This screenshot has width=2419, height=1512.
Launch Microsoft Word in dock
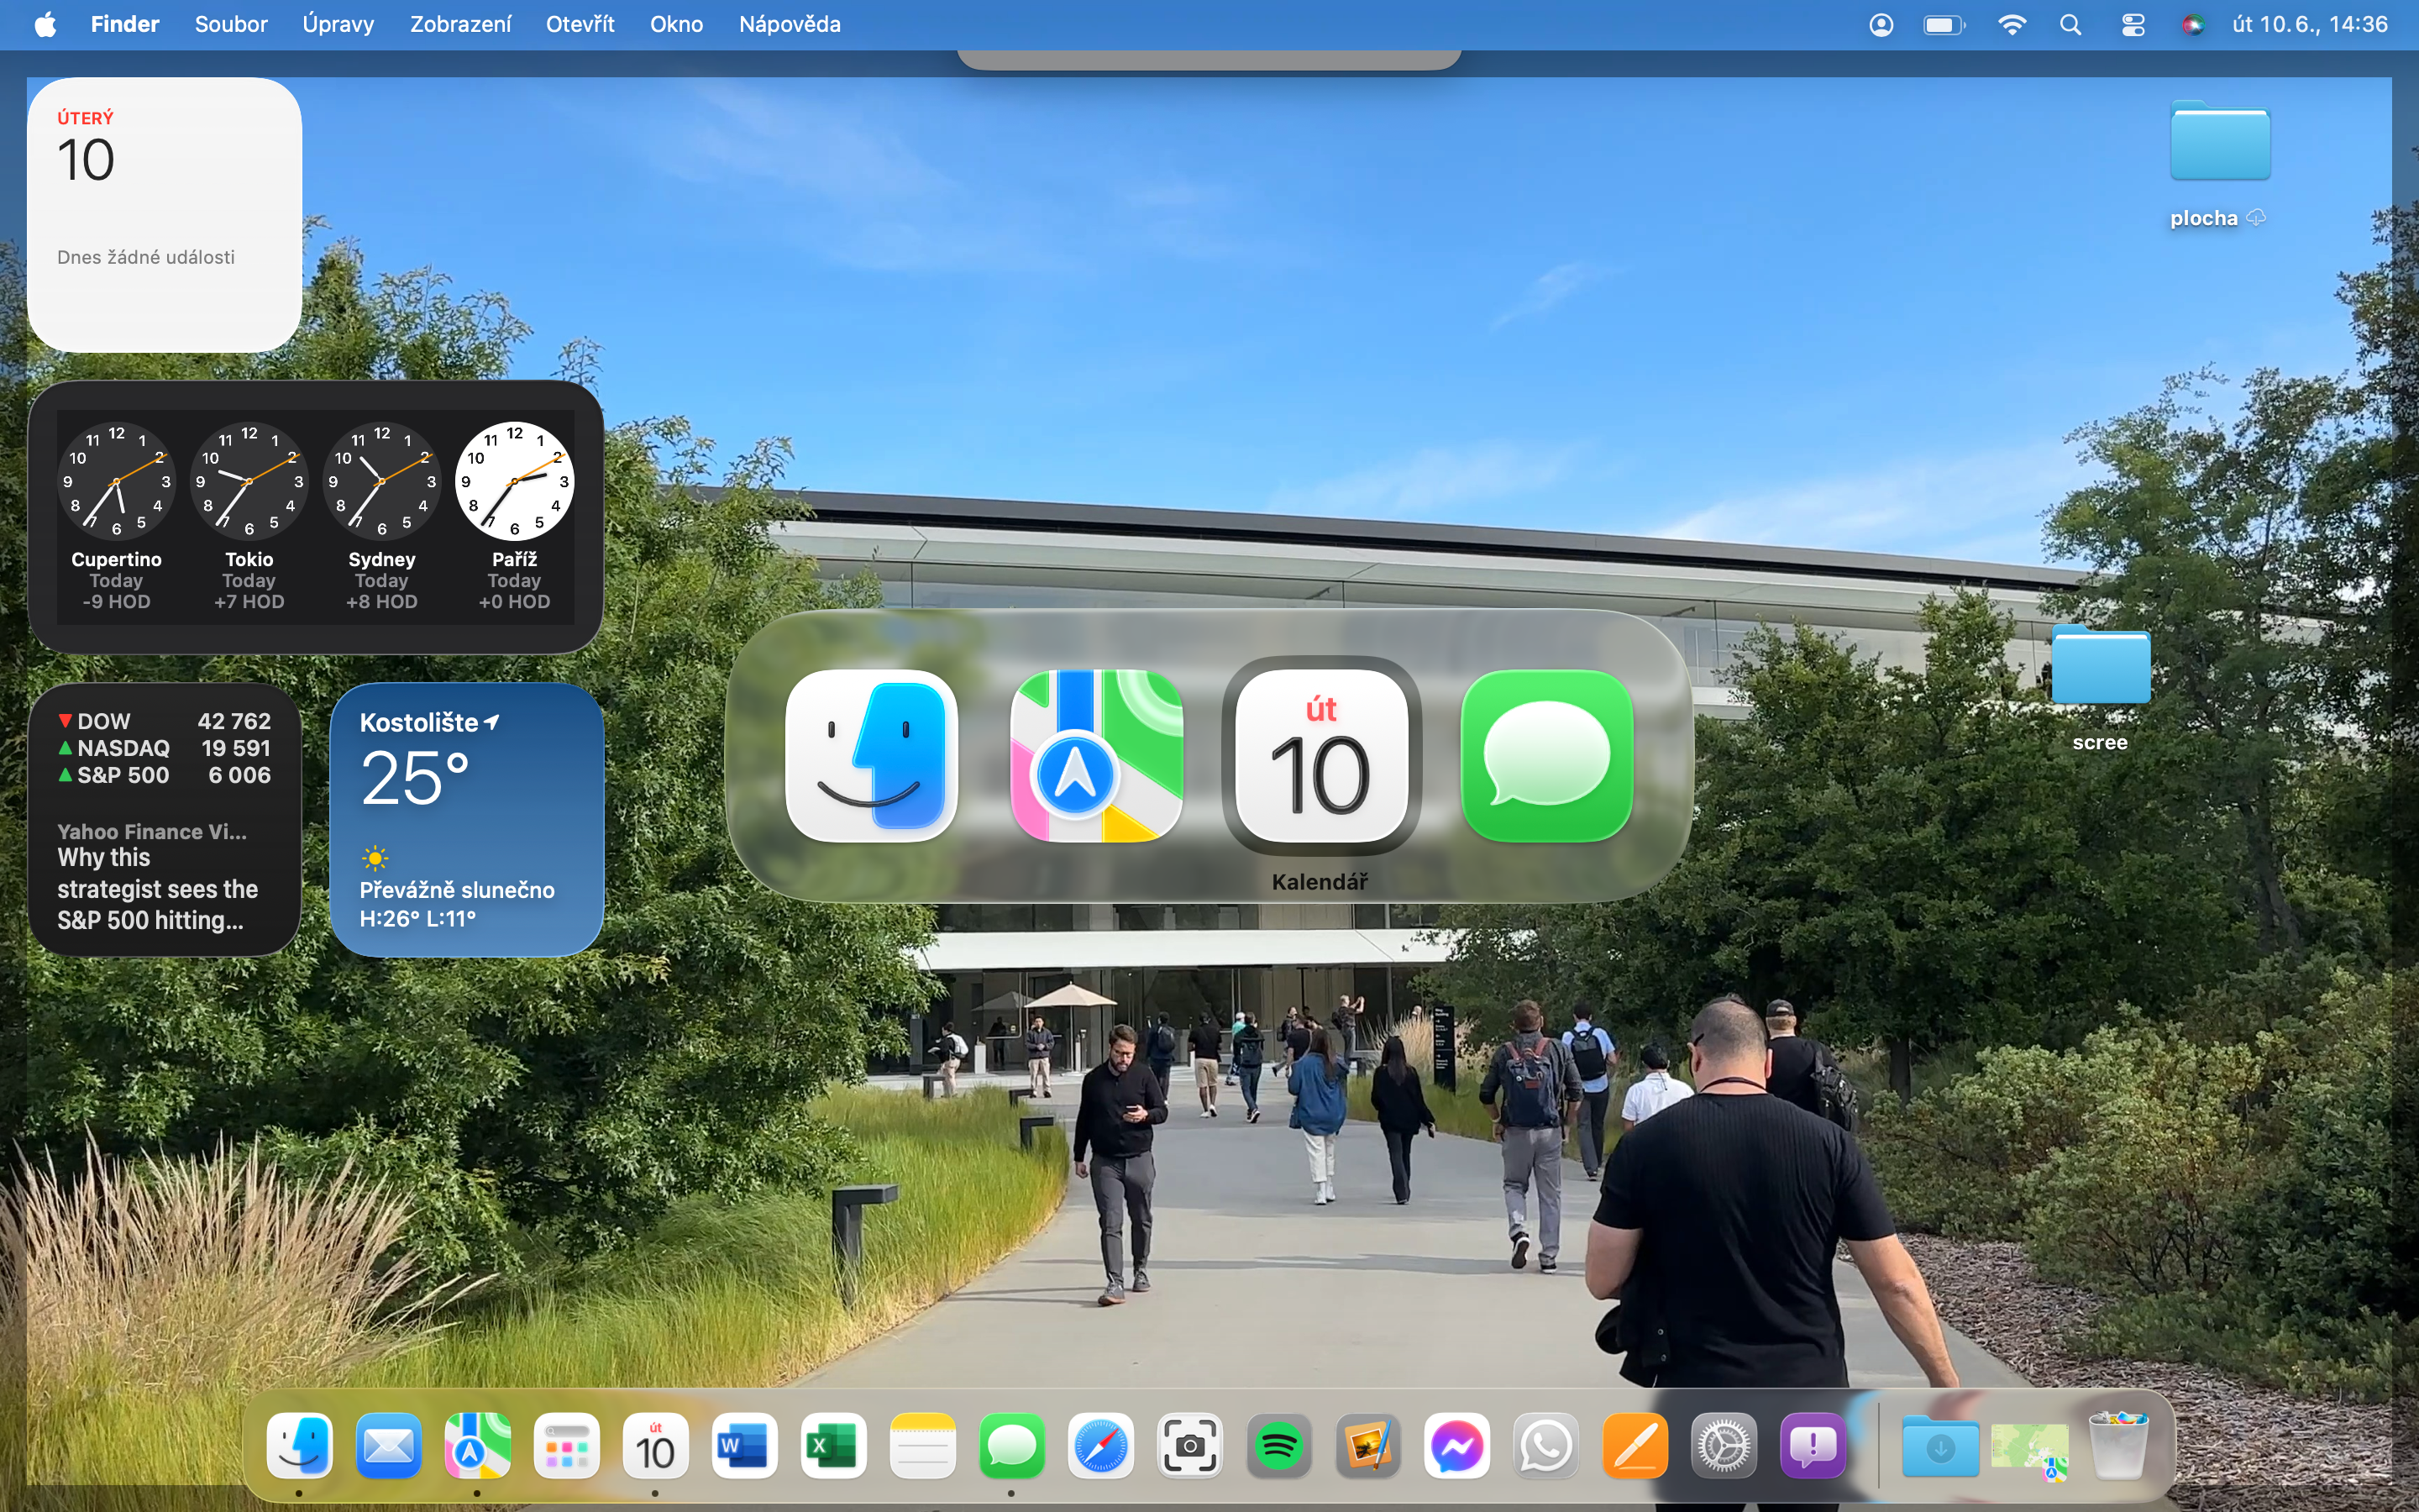click(x=743, y=1446)
